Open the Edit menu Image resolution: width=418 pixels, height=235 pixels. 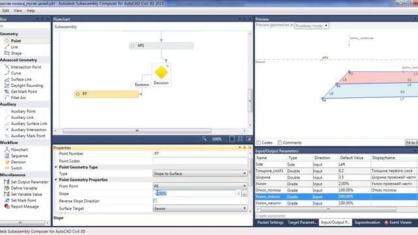pyautogui.click(x=6, y=10)
